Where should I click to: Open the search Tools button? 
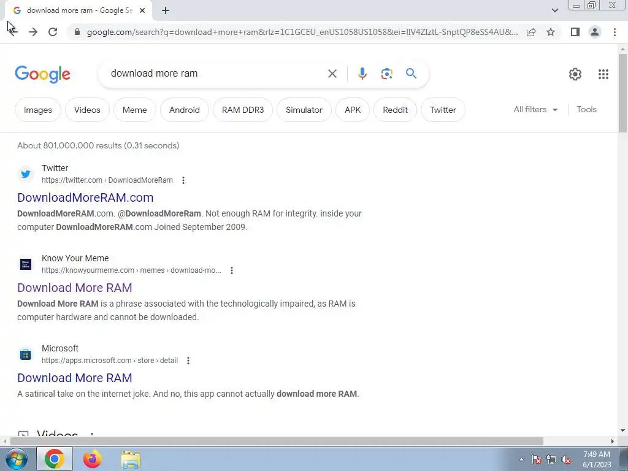point(586,109)
